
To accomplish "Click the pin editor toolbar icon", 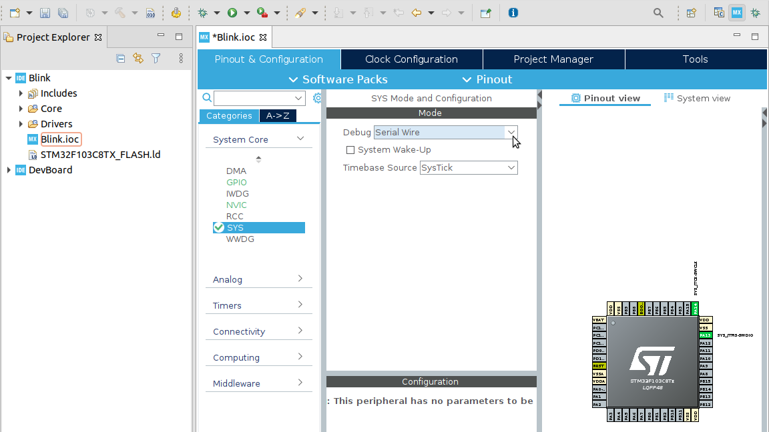I will pyautogui.click(x=485, y=13).
